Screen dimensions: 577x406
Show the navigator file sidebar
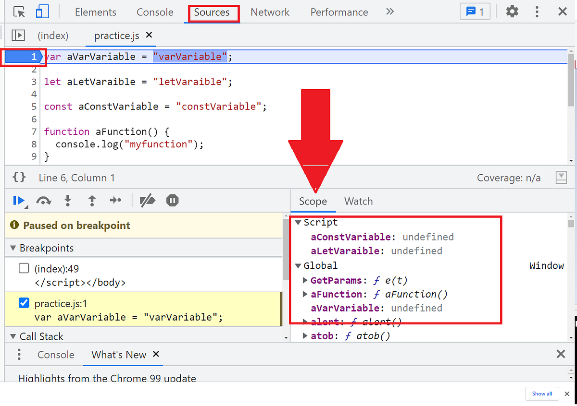point(18,35)
